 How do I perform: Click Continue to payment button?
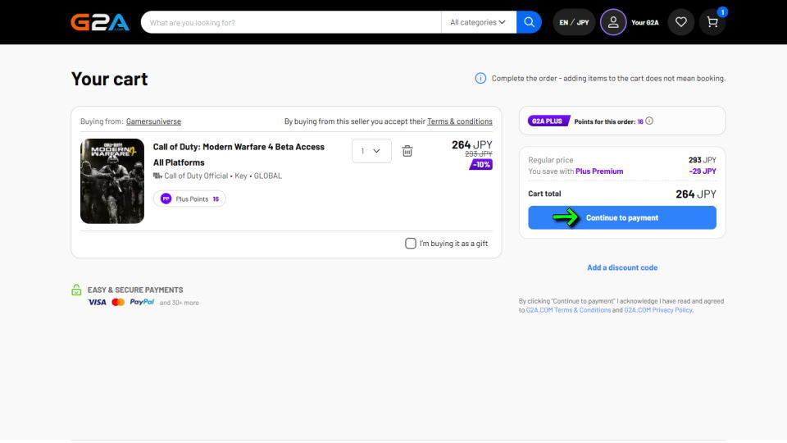[x=622, y=217]
